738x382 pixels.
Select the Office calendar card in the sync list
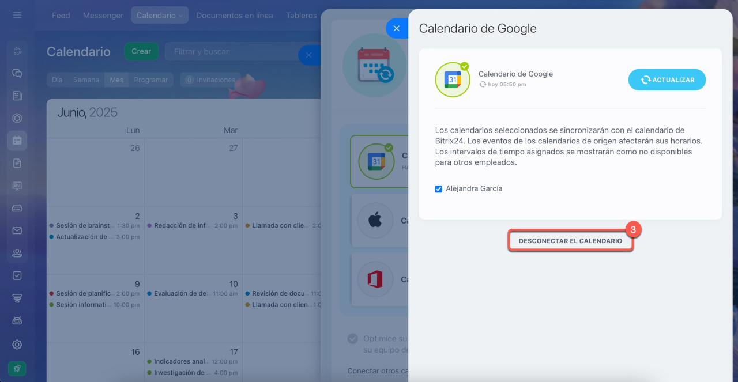tap(379, 279)
